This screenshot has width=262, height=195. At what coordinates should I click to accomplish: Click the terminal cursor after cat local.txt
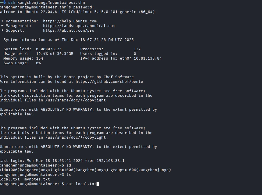point(98,184)
